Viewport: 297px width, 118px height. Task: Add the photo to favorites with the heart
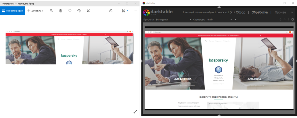point(70,11)
